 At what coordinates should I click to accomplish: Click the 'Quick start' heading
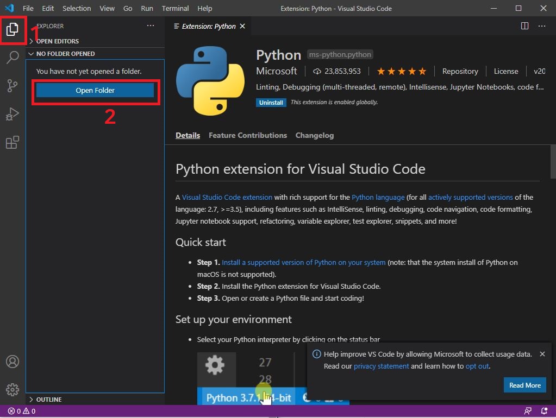201,242
